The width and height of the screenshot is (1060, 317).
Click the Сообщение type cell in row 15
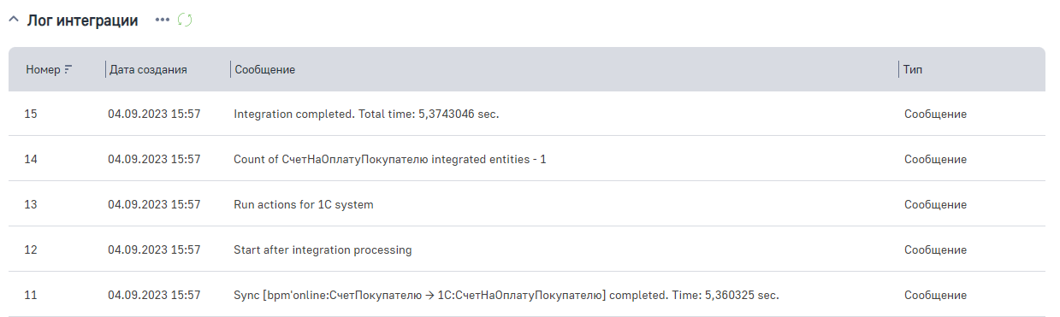[935, 114]
